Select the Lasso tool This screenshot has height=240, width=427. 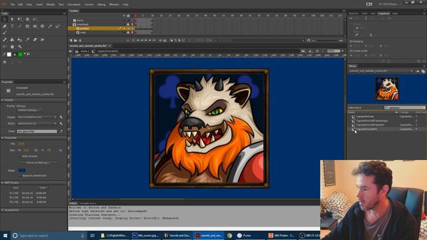point(35,19)
